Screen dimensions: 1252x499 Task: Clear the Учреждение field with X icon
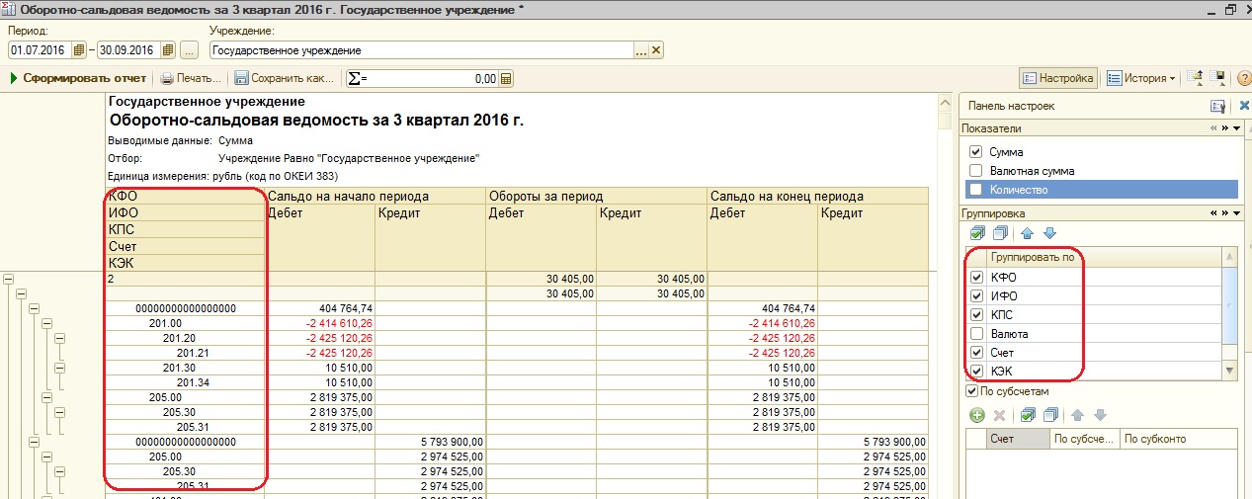[x=656, y=50]
